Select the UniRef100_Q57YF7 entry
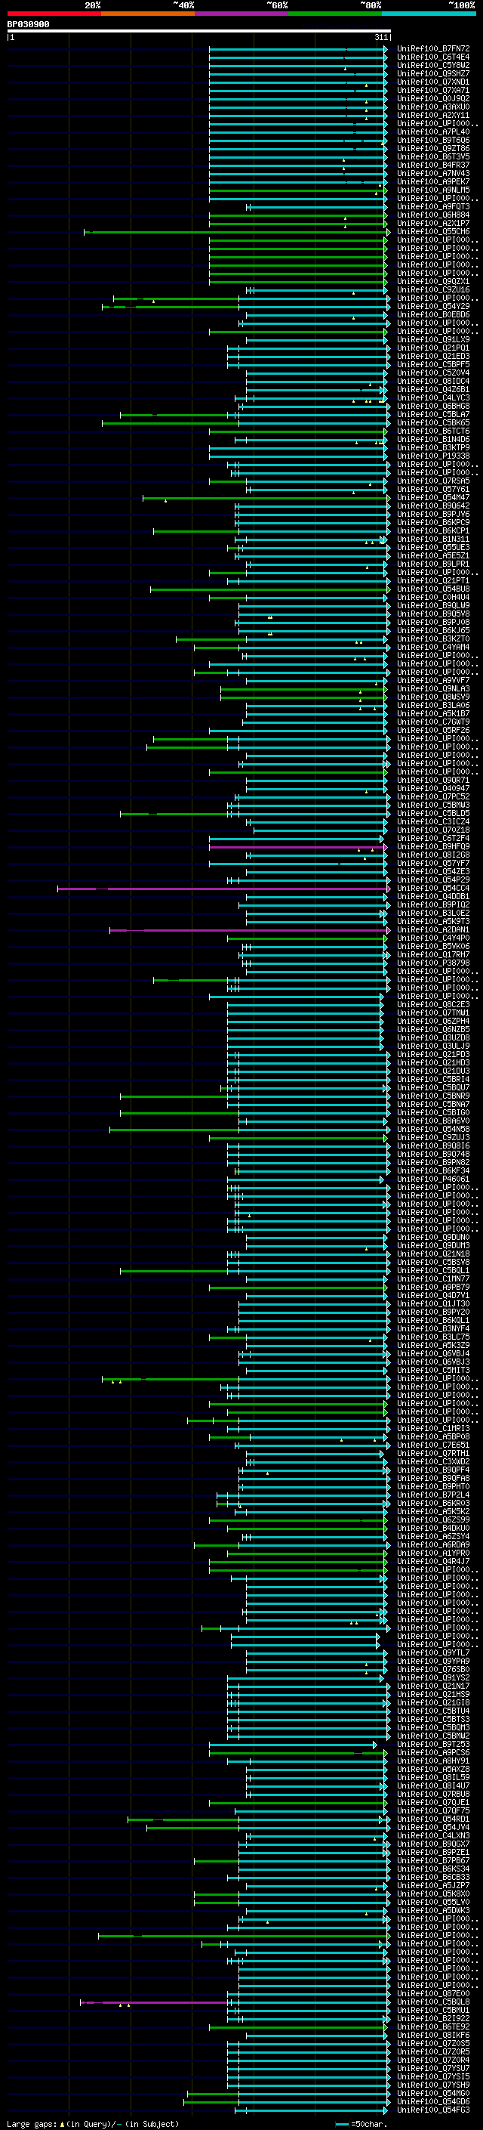Image resolution: width=483 pixels, height=2130 pixels. pos(433,863)
